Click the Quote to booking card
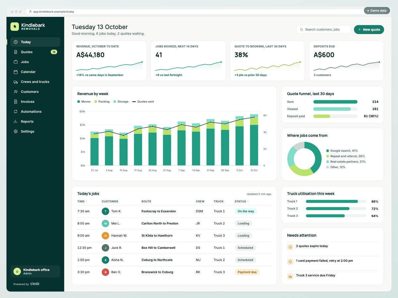 267,61
